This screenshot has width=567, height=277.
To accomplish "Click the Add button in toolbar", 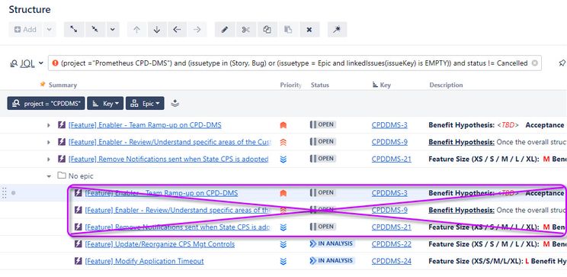I will point(25,30).
